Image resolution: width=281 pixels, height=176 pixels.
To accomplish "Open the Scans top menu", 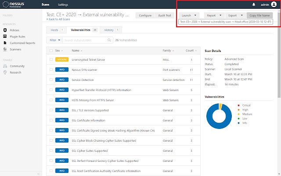I will coord(45,4).
